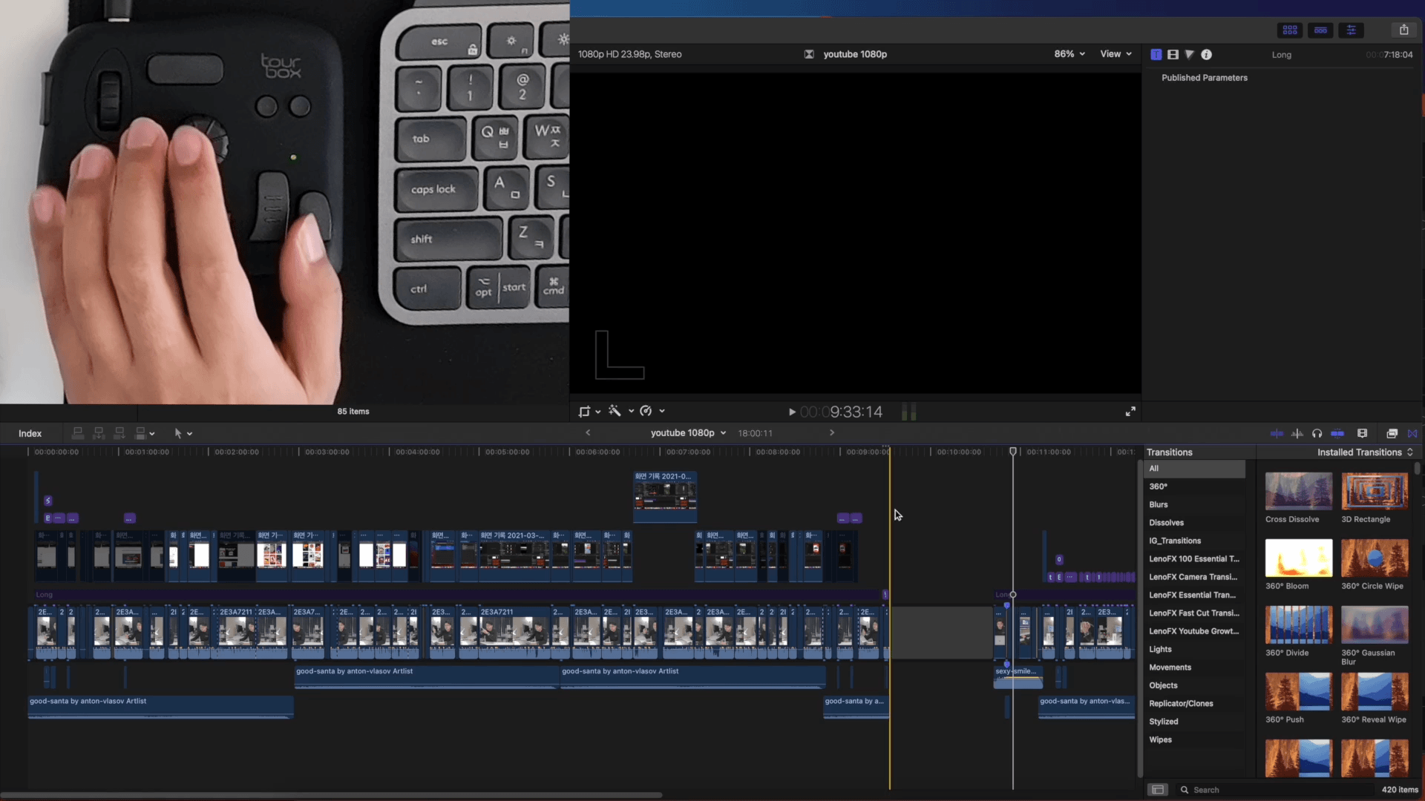Open the video inspector filmstrip icon
Viewport: 1425px width, 801px height.
click(x=1173, y=54)
